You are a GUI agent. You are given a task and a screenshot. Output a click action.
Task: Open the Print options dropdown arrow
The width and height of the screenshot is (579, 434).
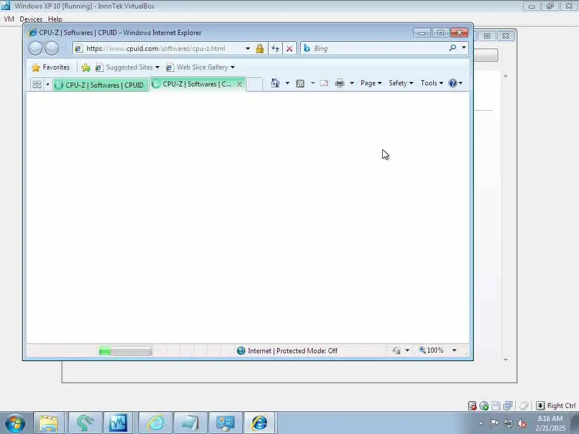click(352, 83)
